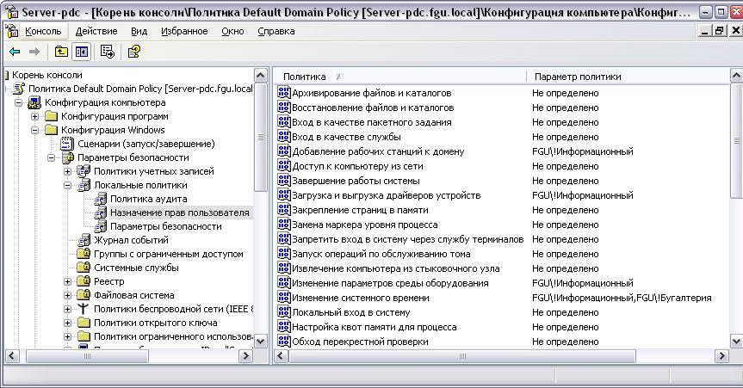This screenshot has width=743, height=388.
Task: Click the Политика аудита icon in the tree
Action: (x=100, y=199)
